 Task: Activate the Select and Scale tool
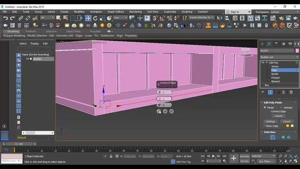click(102, 18)
